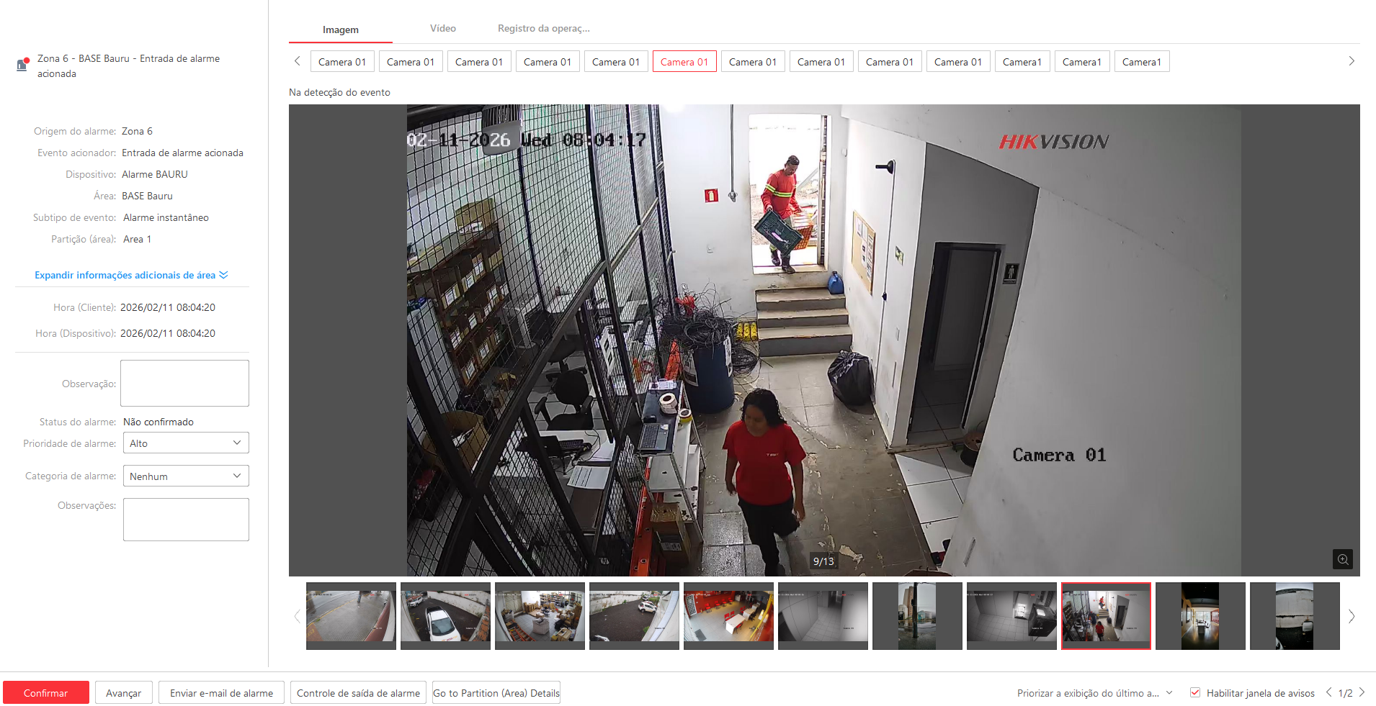The width and height of the screenshot is (1376, 706).
Task: Expand Priorizar a exibição do último dropdown
Action: pyautogui.click(x=1169, y=693)
